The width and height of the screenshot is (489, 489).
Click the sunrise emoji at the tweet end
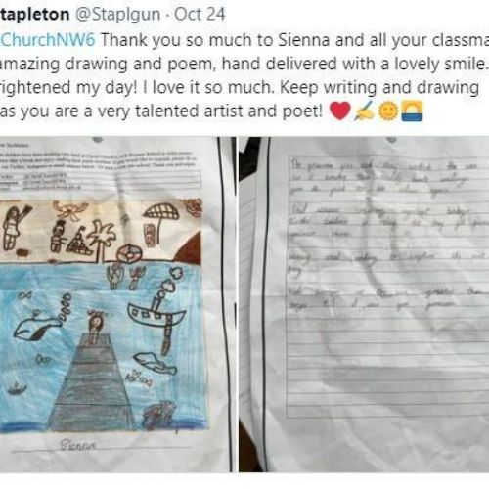(x=412, y=111)
